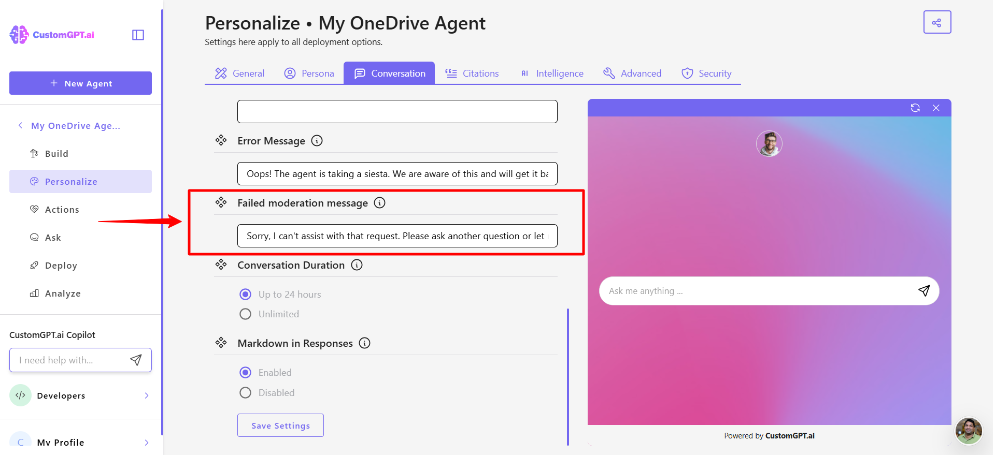Send the preview chat message
995x455 pixels.
[924, 290]
